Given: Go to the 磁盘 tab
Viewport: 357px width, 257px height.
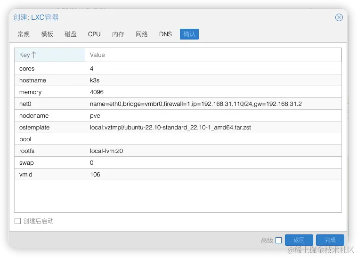Looking at the screenshot, I should pos(71,34).
